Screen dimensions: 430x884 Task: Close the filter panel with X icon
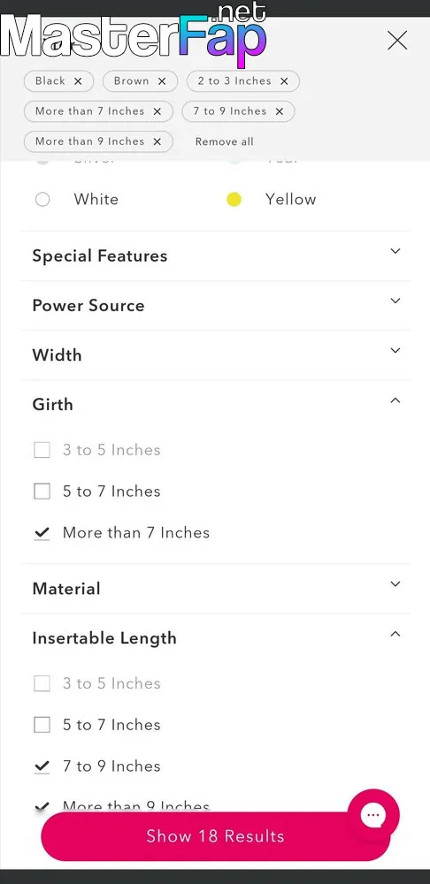click(397, 41)
